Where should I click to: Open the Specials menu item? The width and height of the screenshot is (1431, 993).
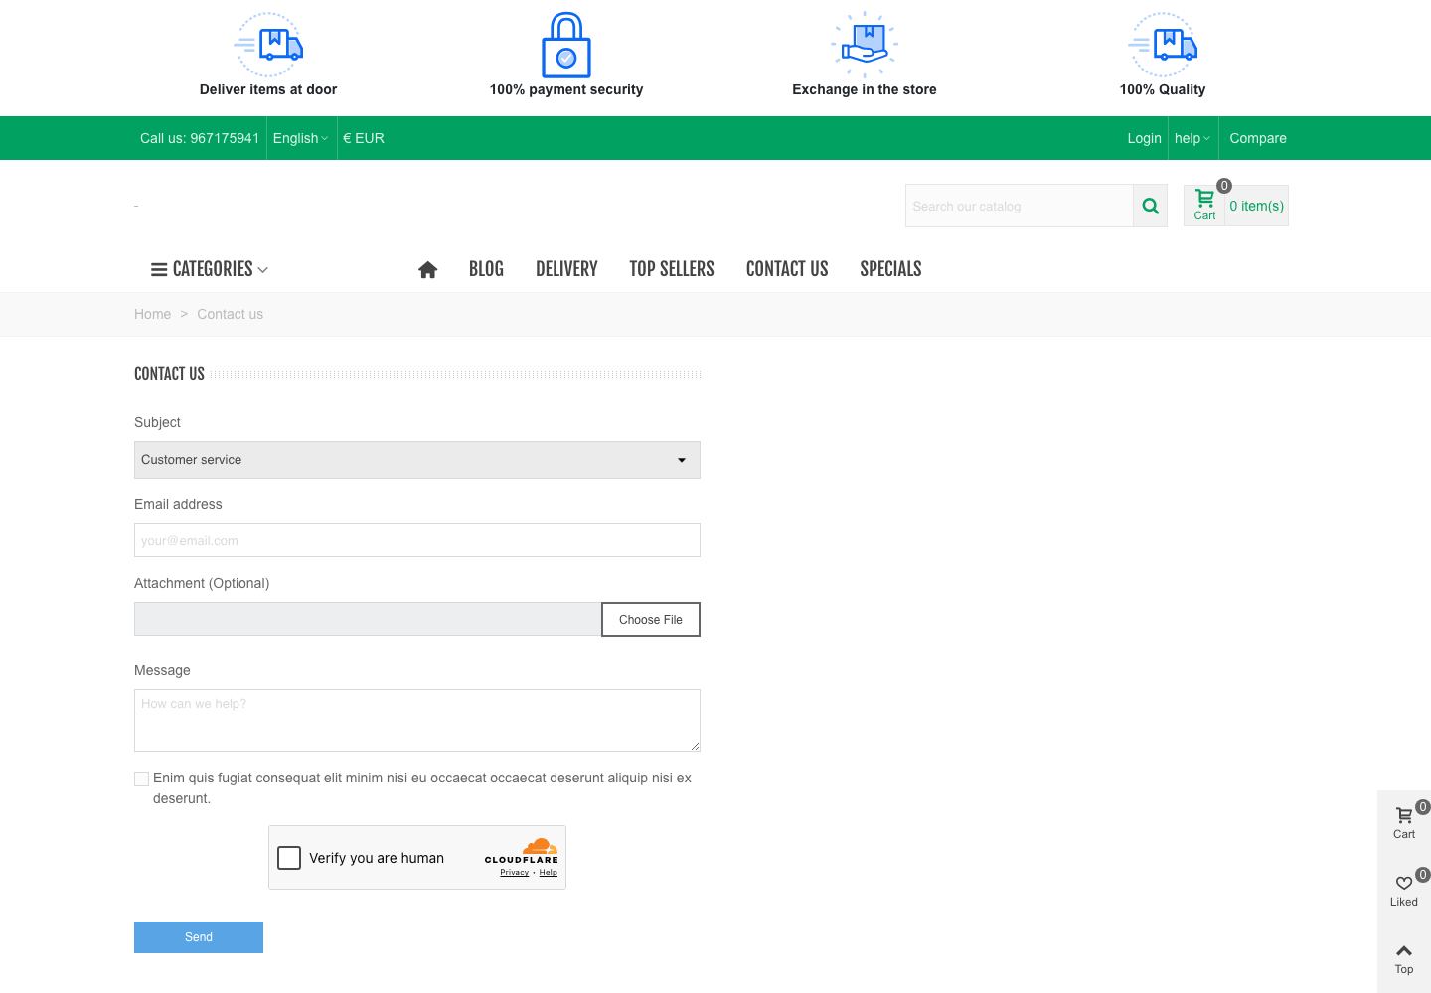[890, 269]
